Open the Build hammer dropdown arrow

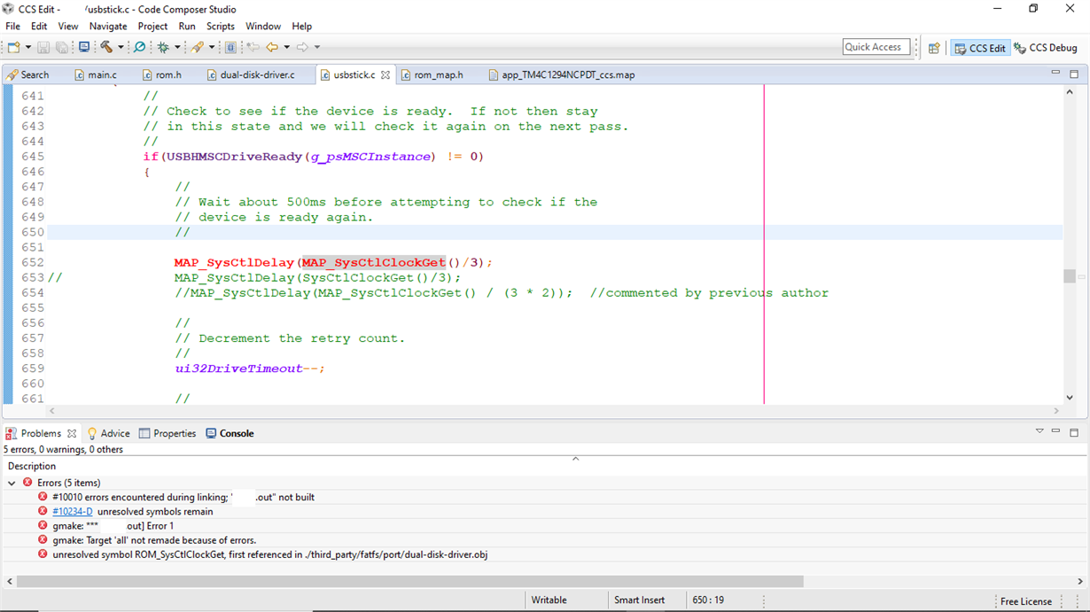click(121, 47)
